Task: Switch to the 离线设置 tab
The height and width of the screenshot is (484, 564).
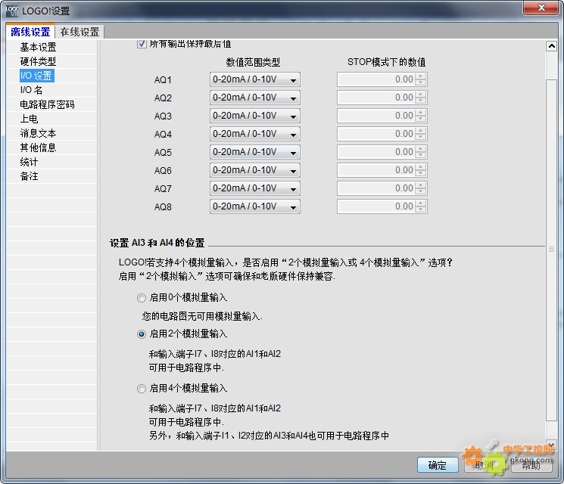Action: click(x=30, y=32)
